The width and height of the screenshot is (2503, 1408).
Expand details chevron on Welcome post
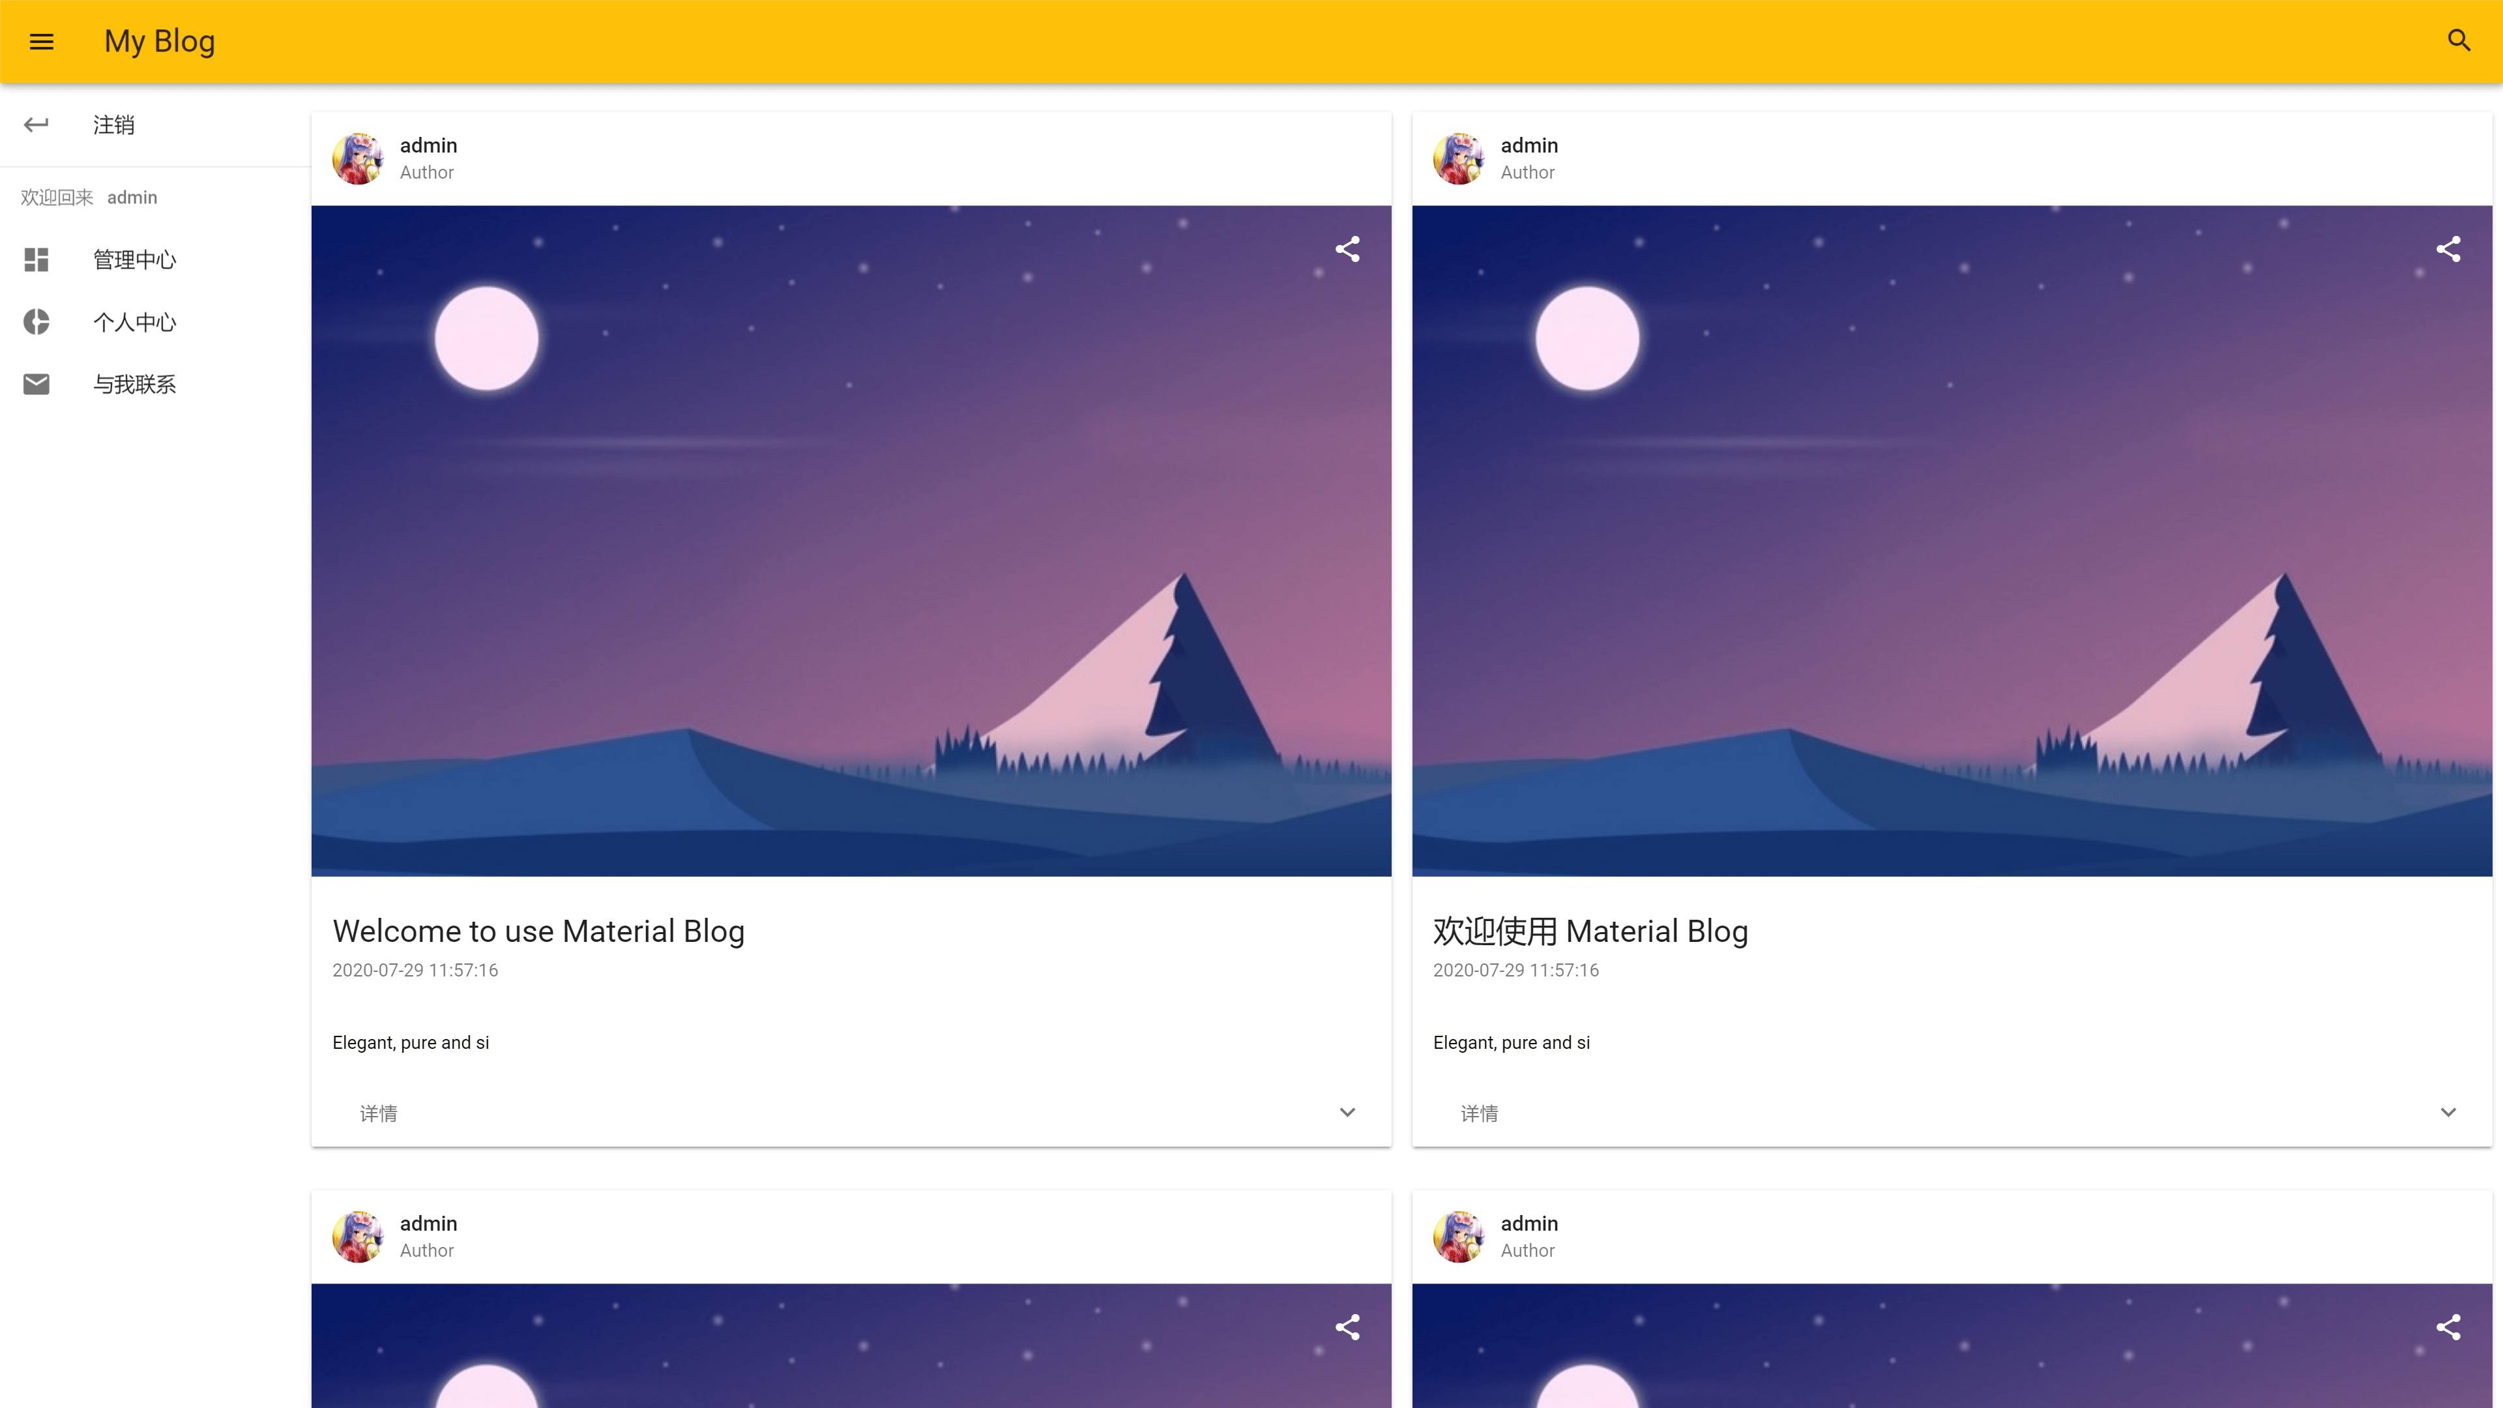click(1347, 1113)
